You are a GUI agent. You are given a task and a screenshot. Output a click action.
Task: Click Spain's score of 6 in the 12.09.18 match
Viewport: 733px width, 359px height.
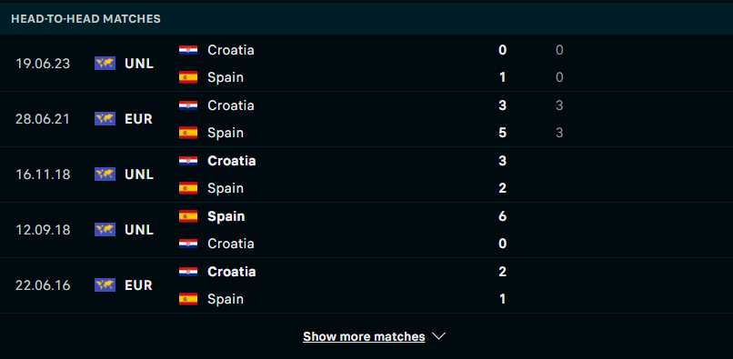tap(503, 216)
